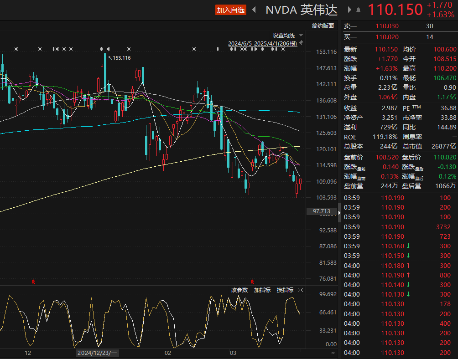
Task: Click the 外盘 value 1.06亿
Action: click(388, 97)
